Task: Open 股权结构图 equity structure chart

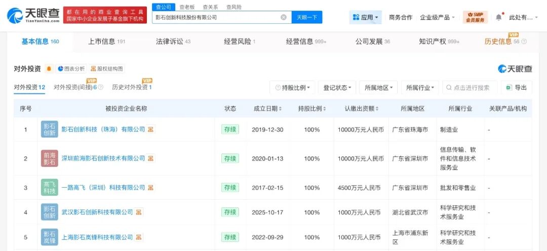Action: [107, 69]
